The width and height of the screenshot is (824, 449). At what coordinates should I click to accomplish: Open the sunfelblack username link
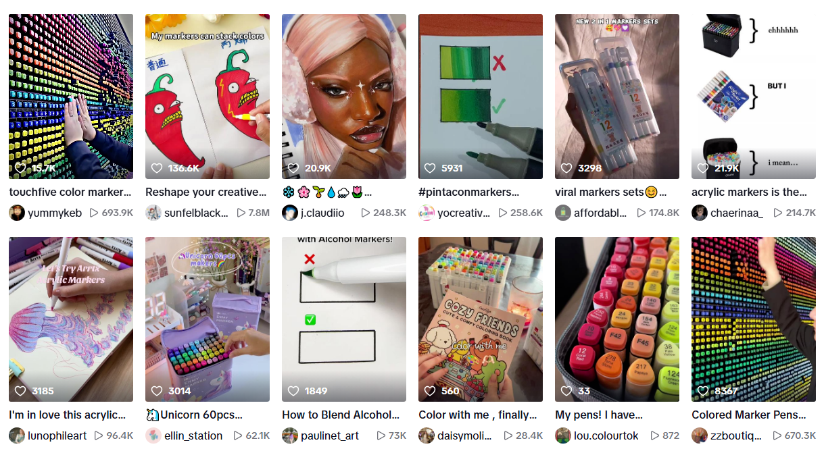(x=196, y=213)
